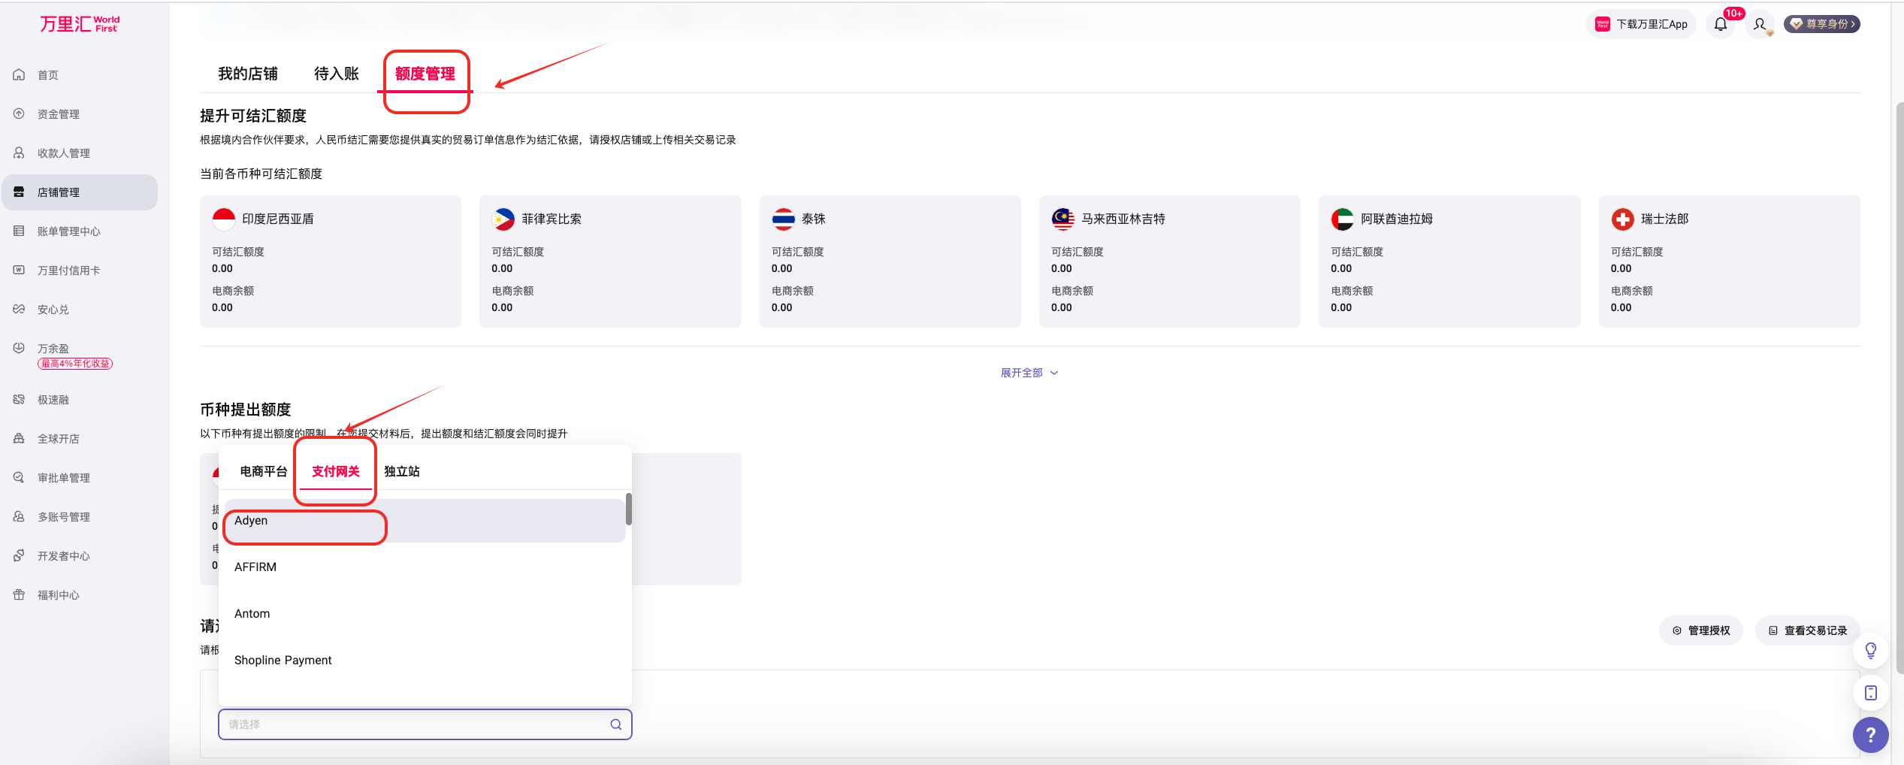Choose Shopline Payment in the dropdown list
The width and height of the screenshot is (1904, 765).
tap(283, 661)
